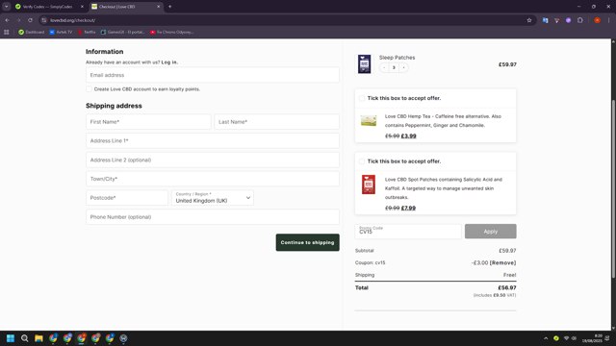Decrease Sleep Patches quantity with minus
This screenshot has height=346, width=616.
click(x=384, y=67)
